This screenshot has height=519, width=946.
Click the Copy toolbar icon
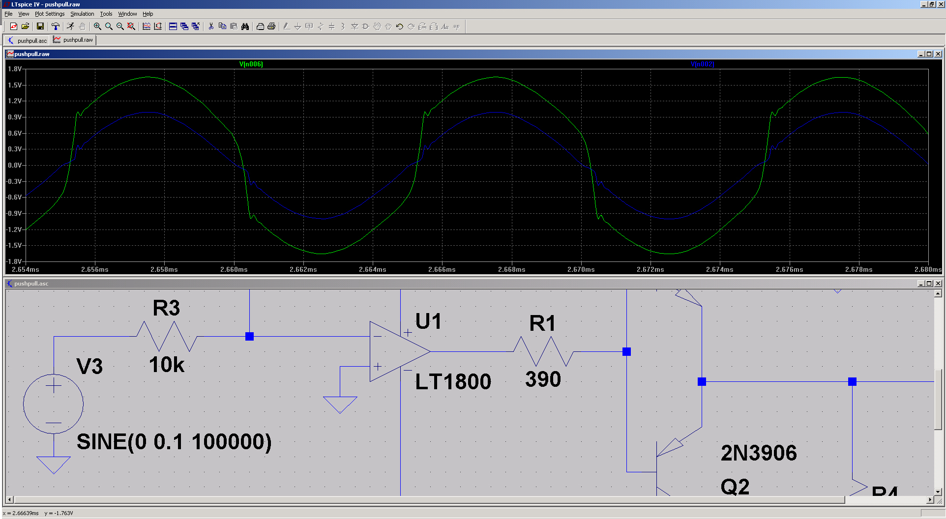click(222, 27)
